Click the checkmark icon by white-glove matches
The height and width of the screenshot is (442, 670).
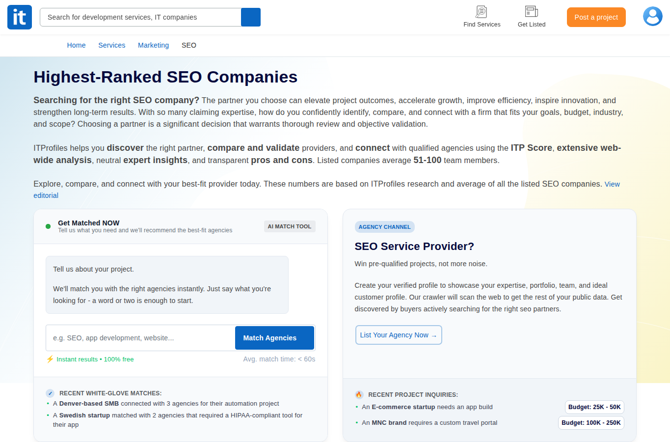pos(50,393)
